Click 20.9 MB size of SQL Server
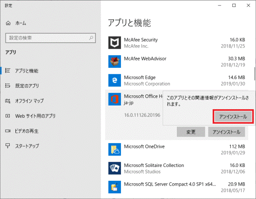256x199 pixels. [236, 184]
